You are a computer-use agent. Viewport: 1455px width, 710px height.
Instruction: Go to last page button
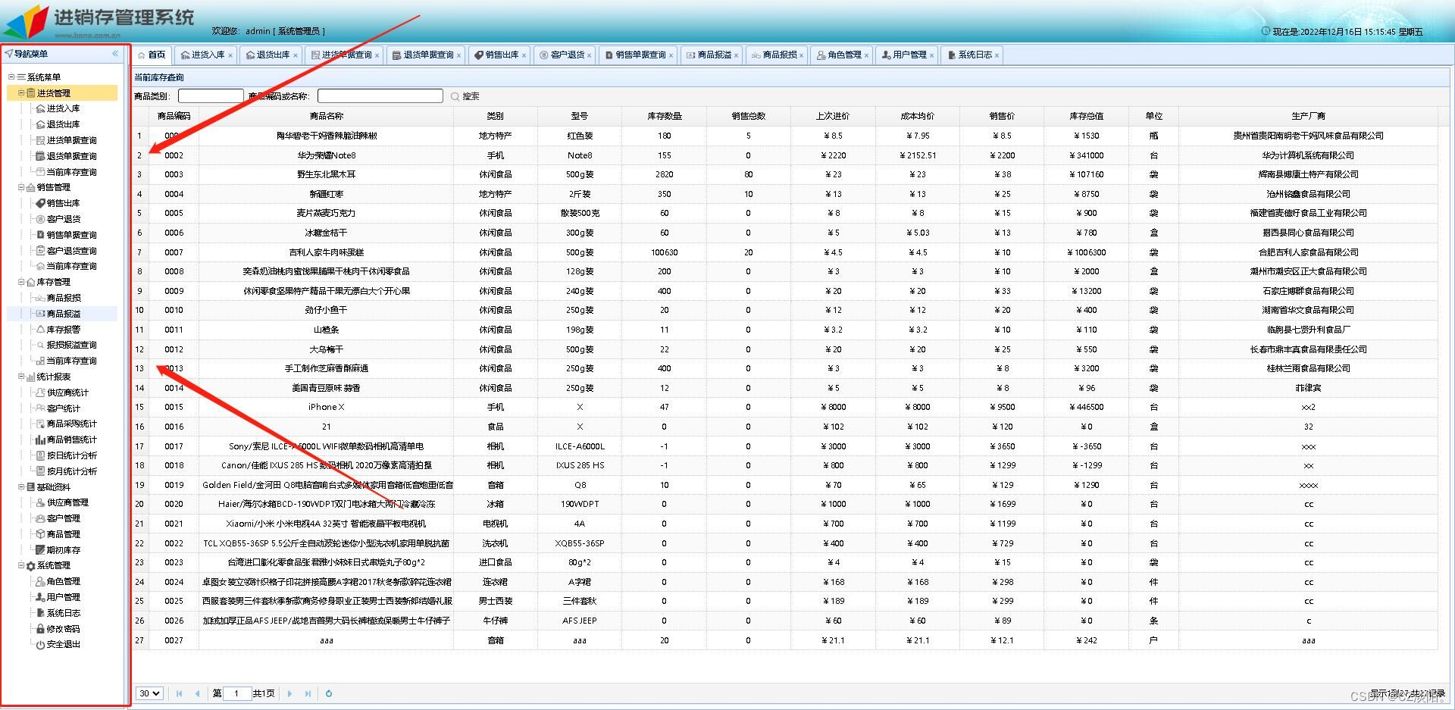(x=308, y=693)
